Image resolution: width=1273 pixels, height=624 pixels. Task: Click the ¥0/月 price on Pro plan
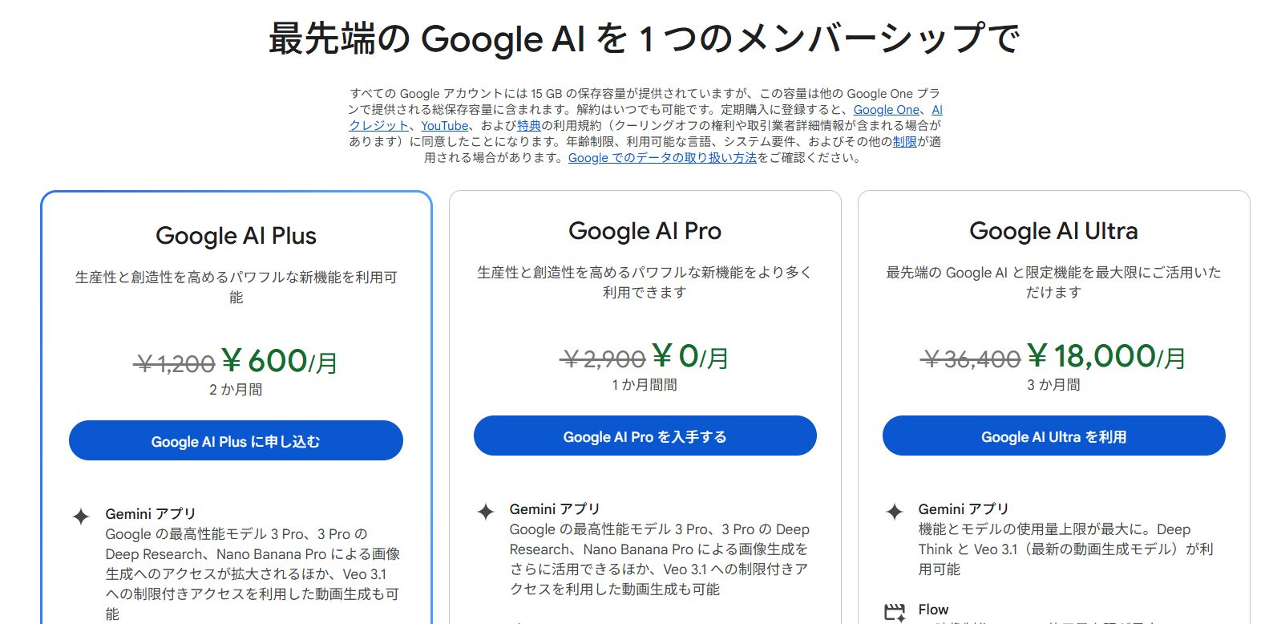(689, 357)
